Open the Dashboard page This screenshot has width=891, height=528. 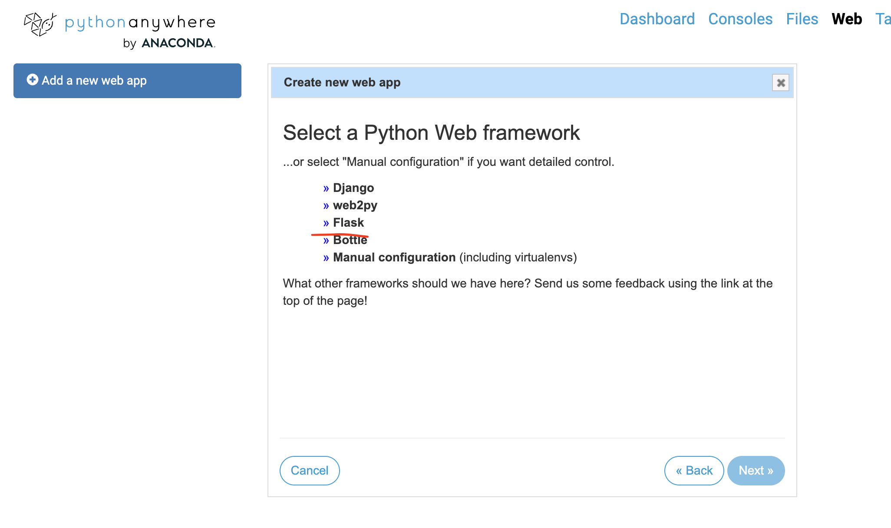coord(657,19)
